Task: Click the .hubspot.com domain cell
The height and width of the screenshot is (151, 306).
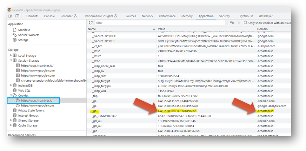Action: (266, 46)
